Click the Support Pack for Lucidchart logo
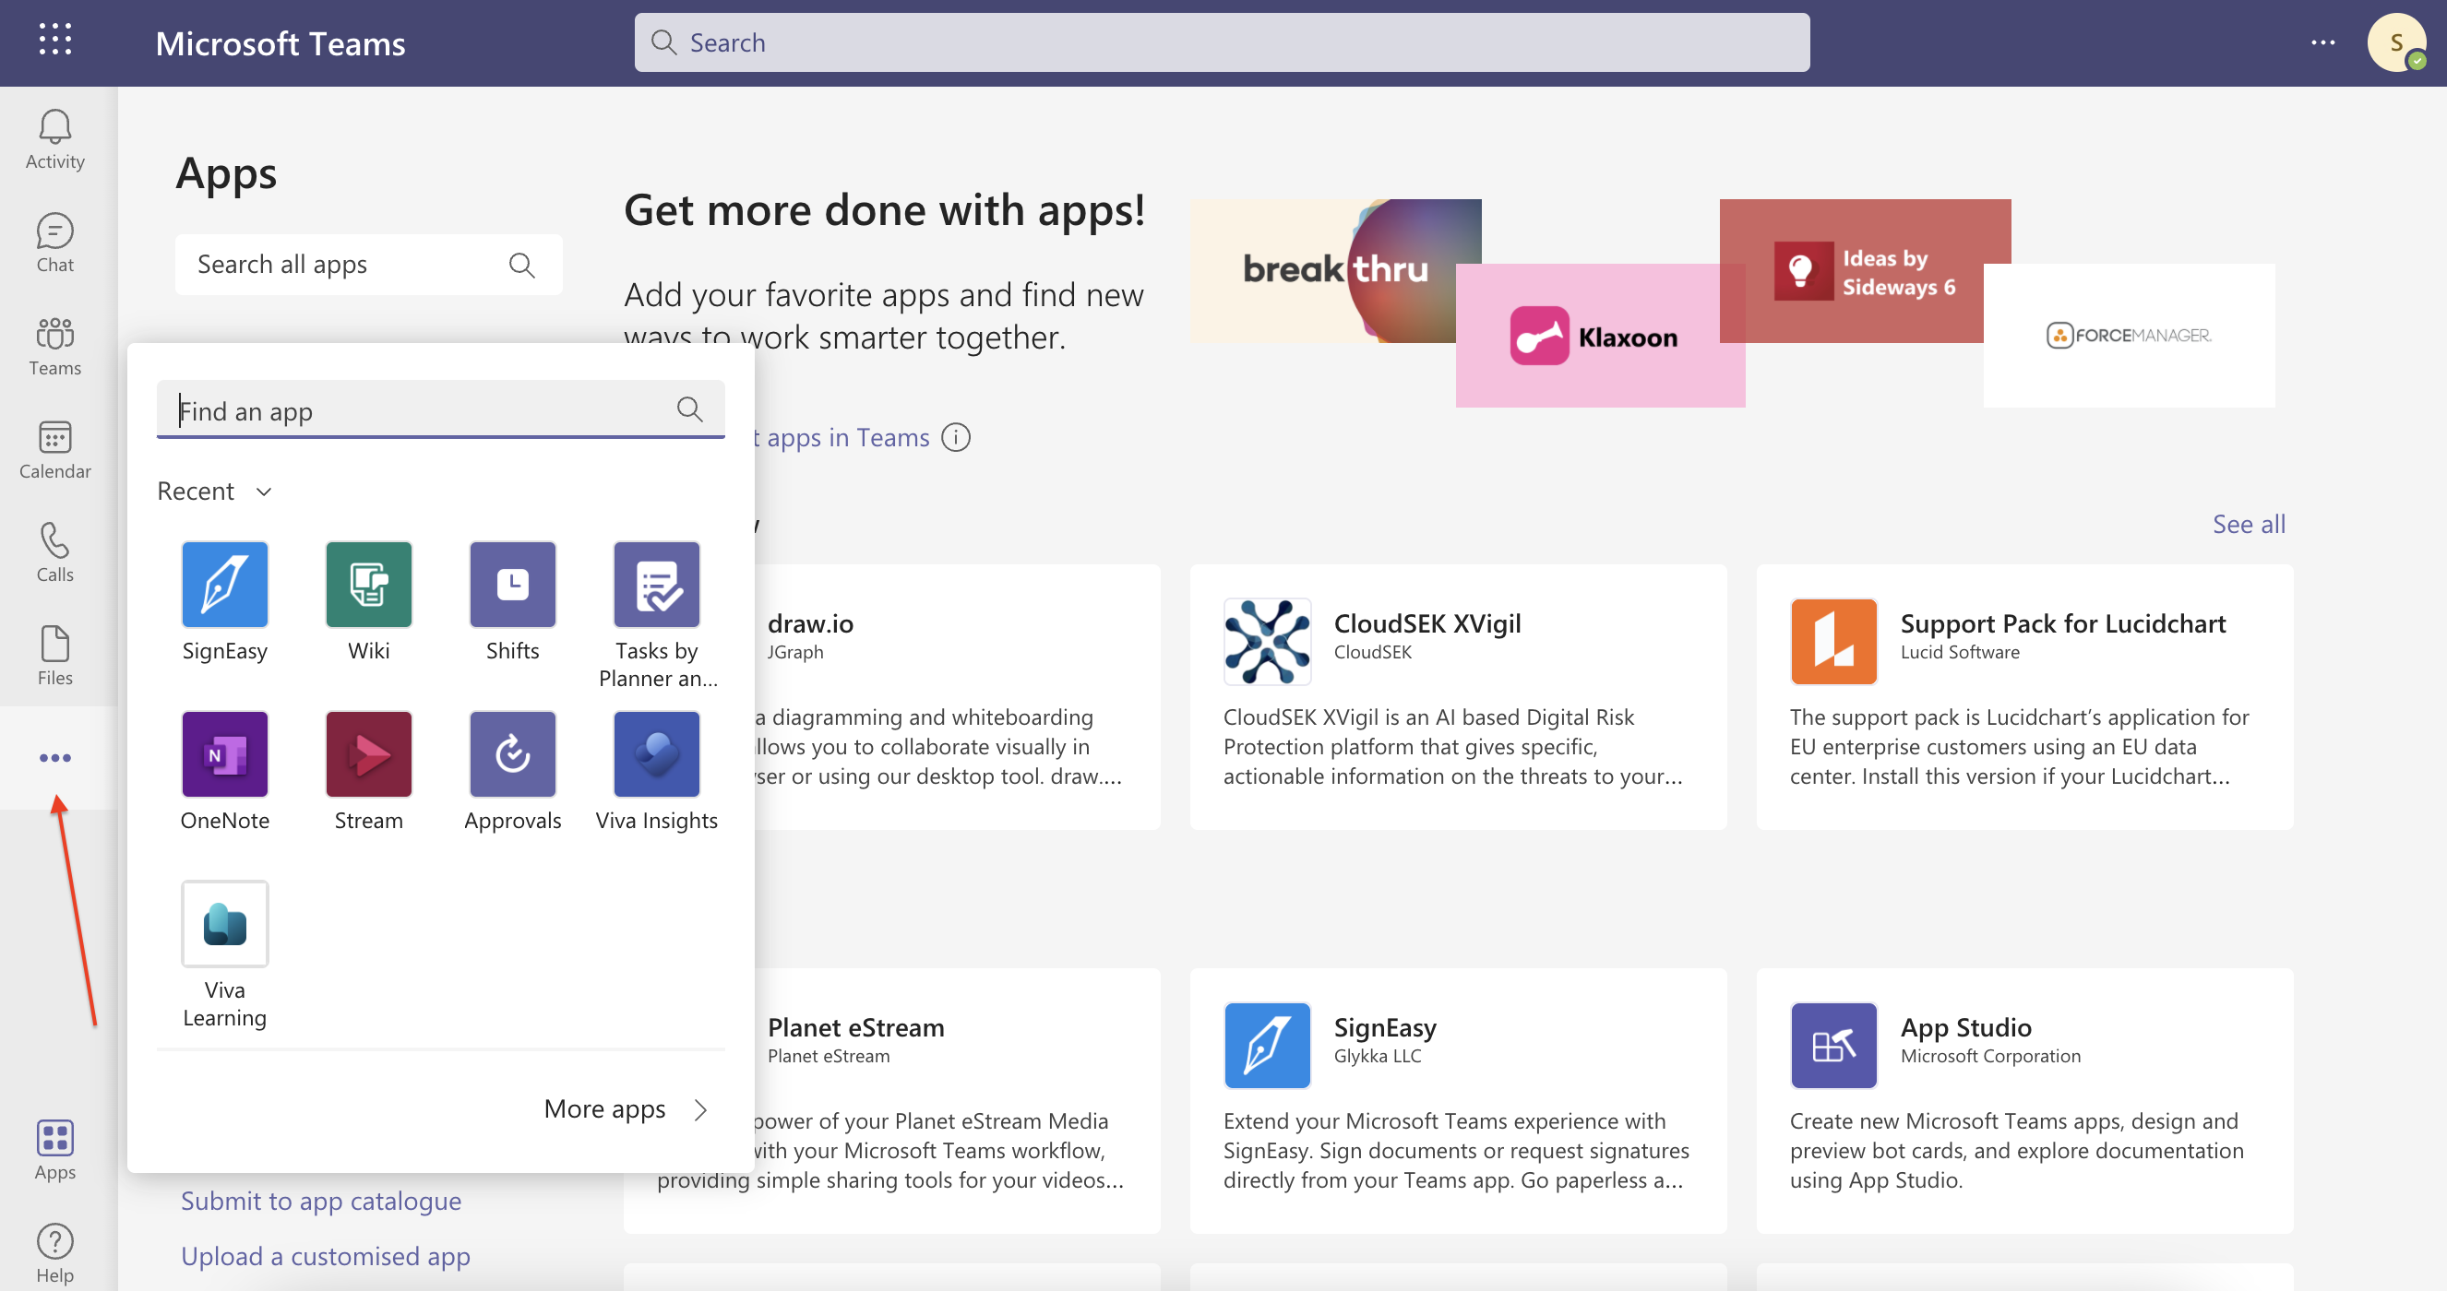Image resolution: width=2447 pixels, height=1291 pixels. pyautogui.click(x=1833, y=642)
